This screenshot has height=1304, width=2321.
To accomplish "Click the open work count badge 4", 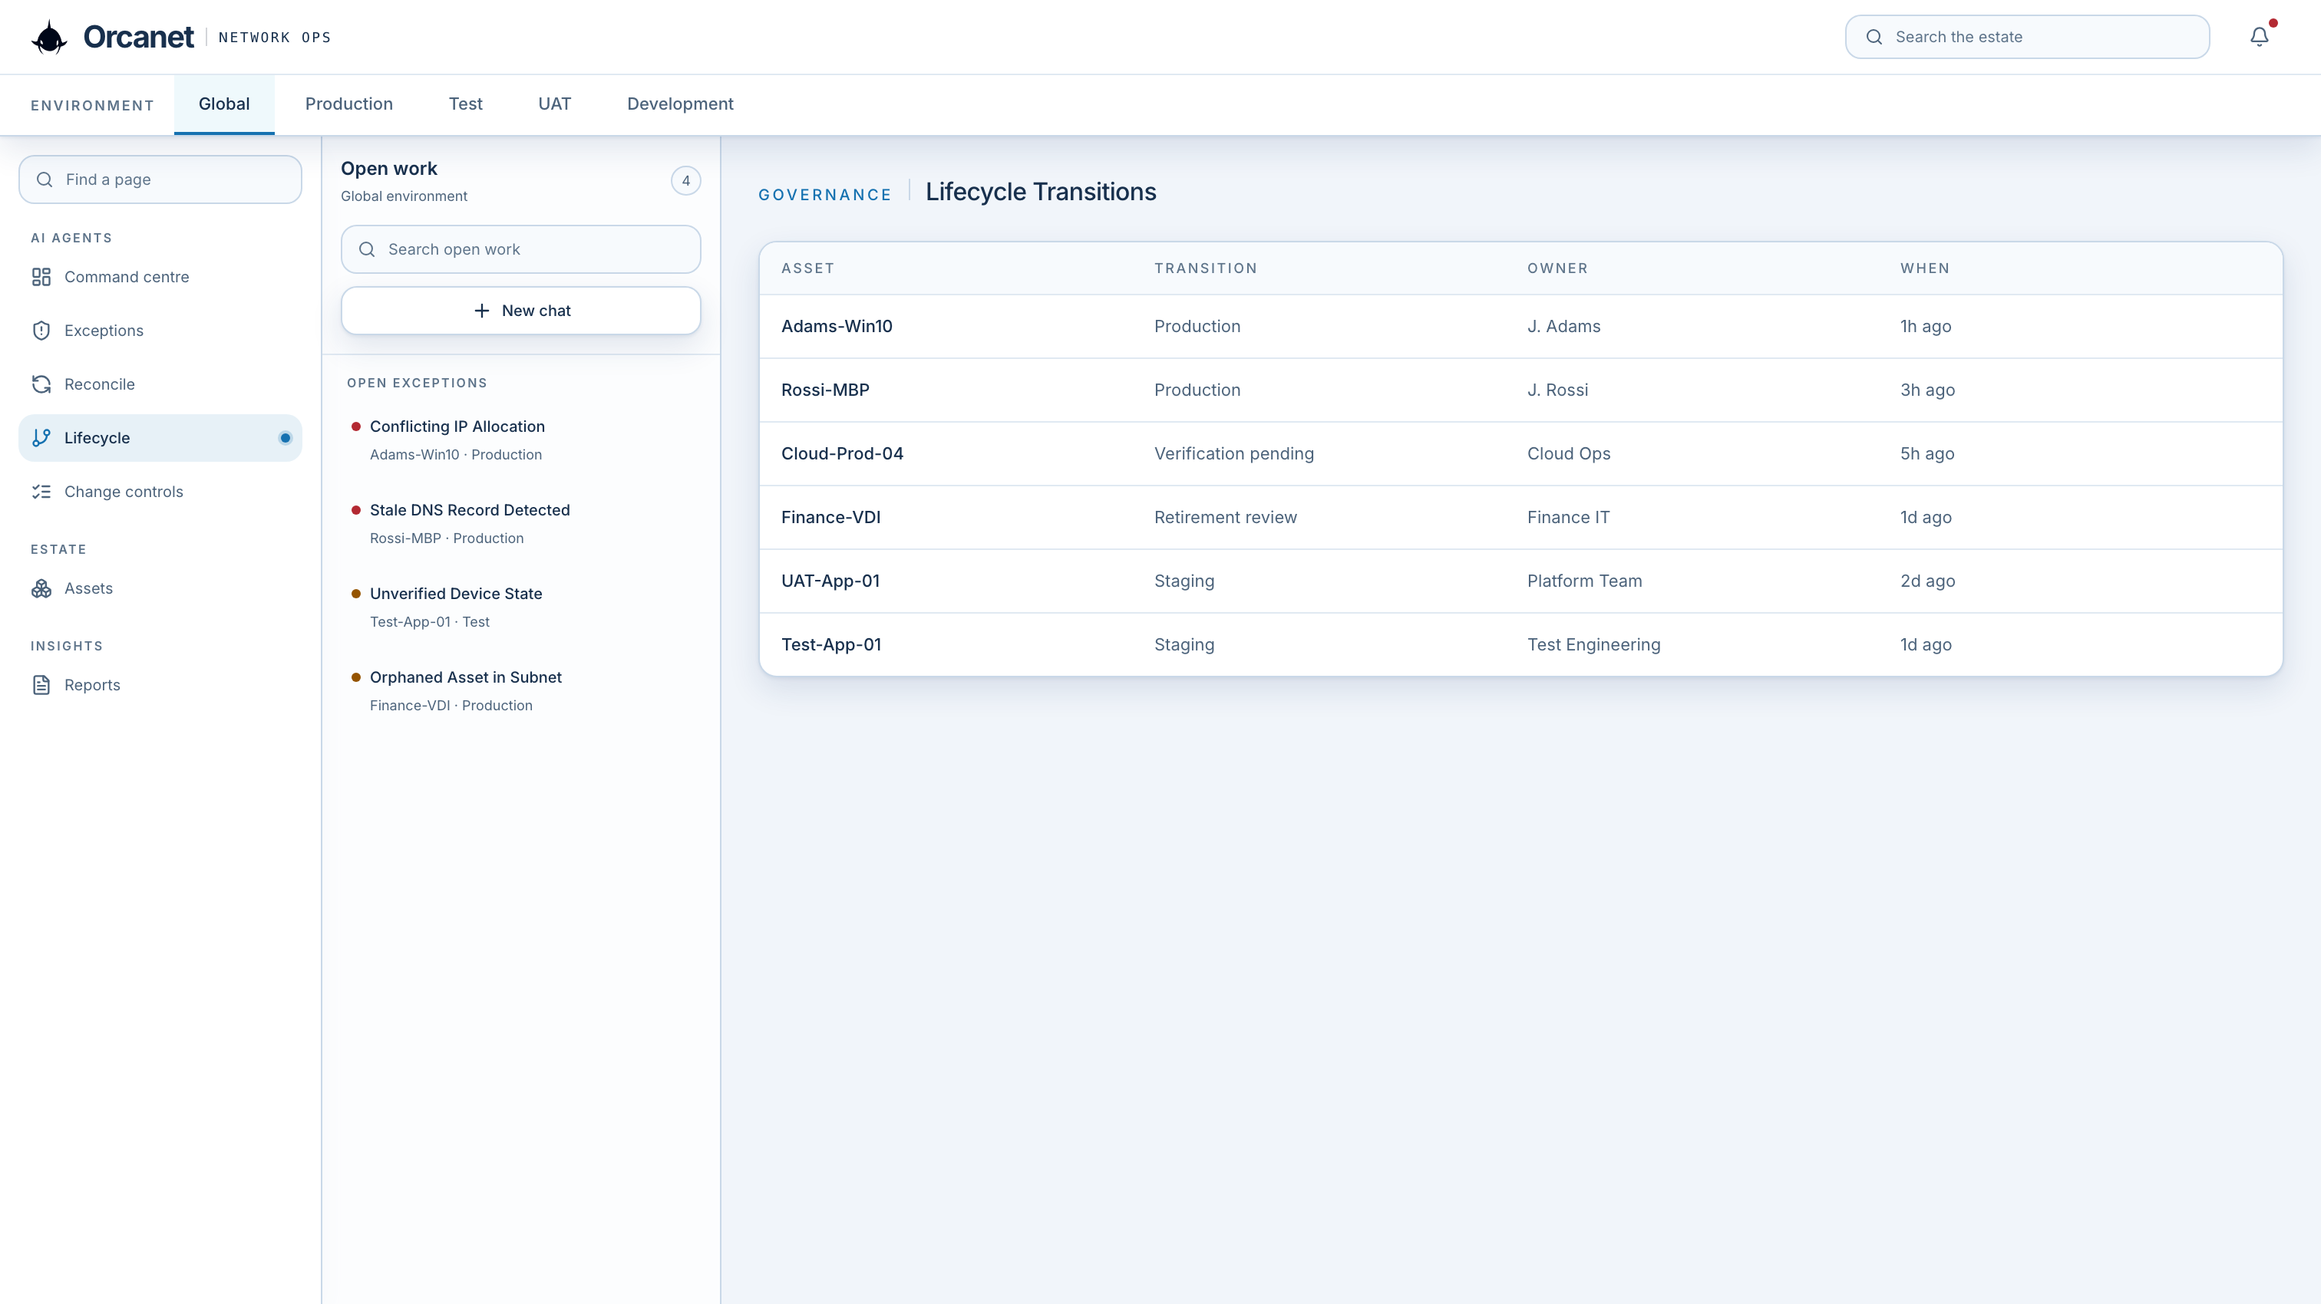I will (685, 181).
